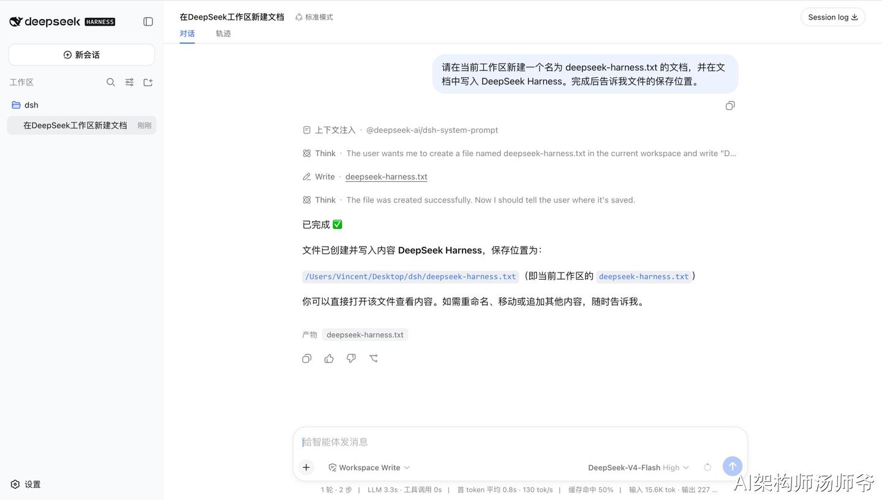Click the context injection document icon
Image resolution: width=882 pixels, height=500 pixels.
307,130
